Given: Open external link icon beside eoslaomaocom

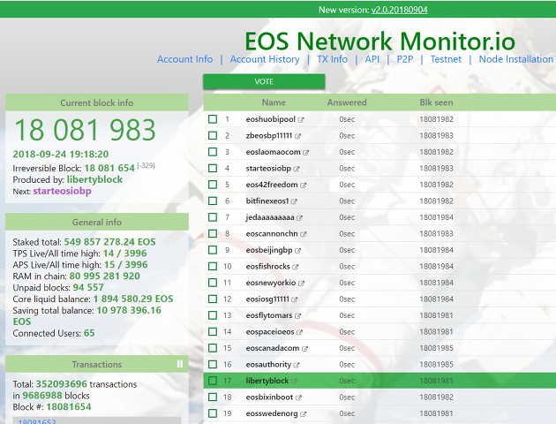Looking at the screenshot, I should click(305, 153).
